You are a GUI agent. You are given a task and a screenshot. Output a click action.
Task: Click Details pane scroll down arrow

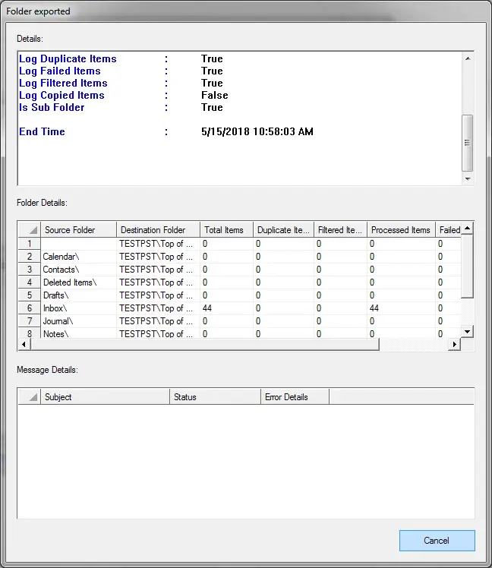tap(468, 179)
